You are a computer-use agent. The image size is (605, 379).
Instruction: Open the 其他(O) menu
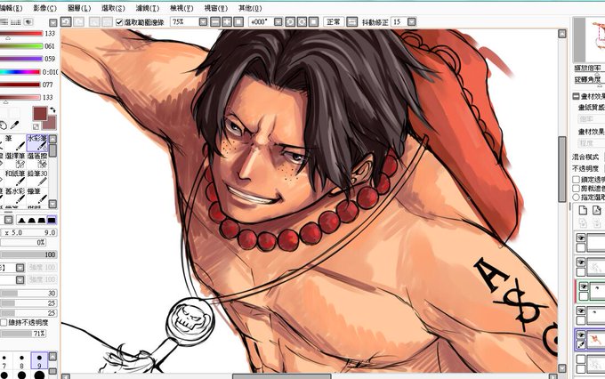tap(250, 8)
